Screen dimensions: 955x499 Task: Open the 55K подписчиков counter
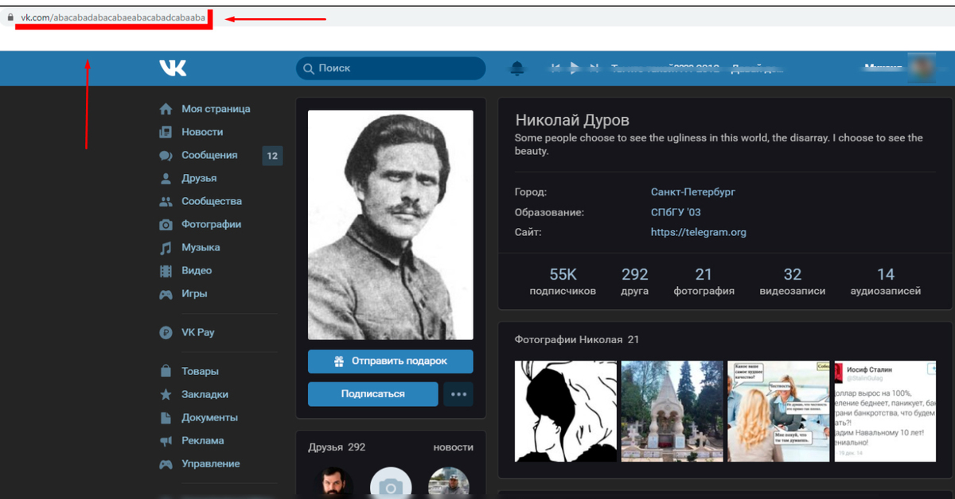point(563,281)
